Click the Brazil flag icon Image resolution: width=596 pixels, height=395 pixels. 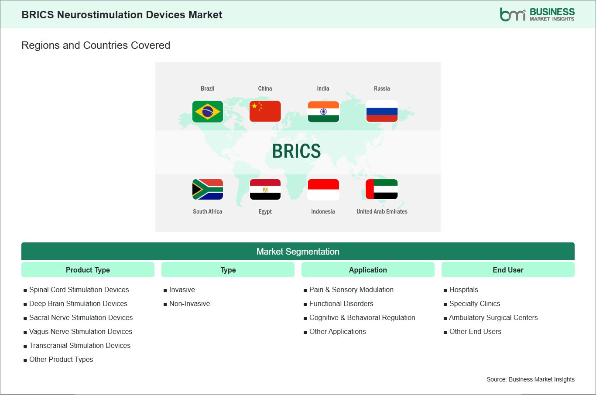(208, 112)
